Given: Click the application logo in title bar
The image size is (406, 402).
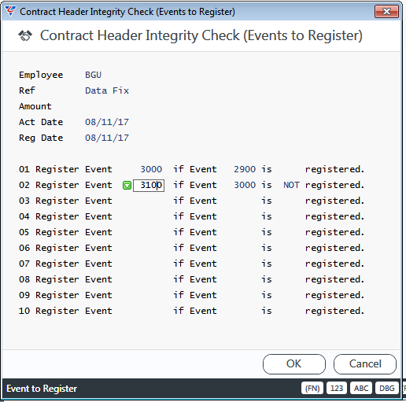Looking at the screenshot, I should point(10,11).
